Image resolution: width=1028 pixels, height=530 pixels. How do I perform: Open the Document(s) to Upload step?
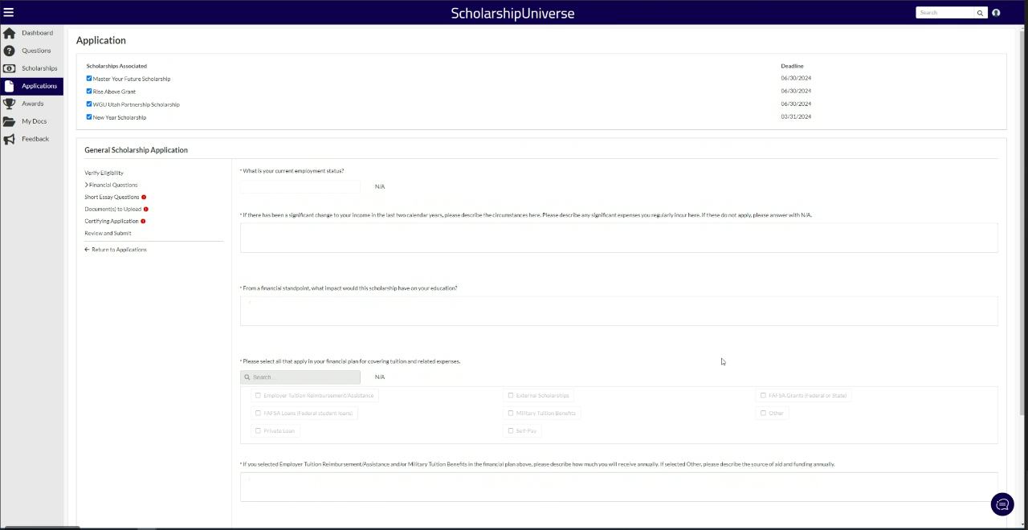pos(112,209)
